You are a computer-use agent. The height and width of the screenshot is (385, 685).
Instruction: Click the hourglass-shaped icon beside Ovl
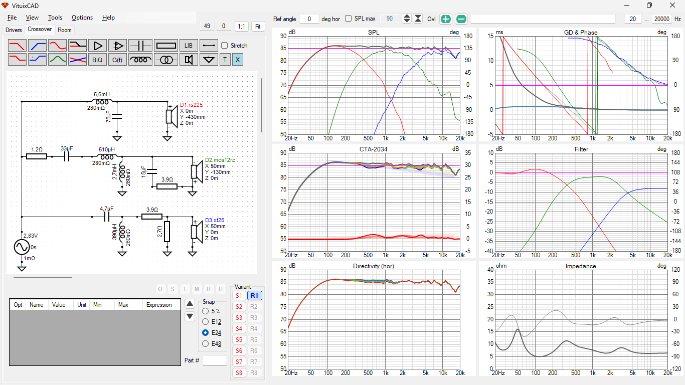tap(418, 19)
